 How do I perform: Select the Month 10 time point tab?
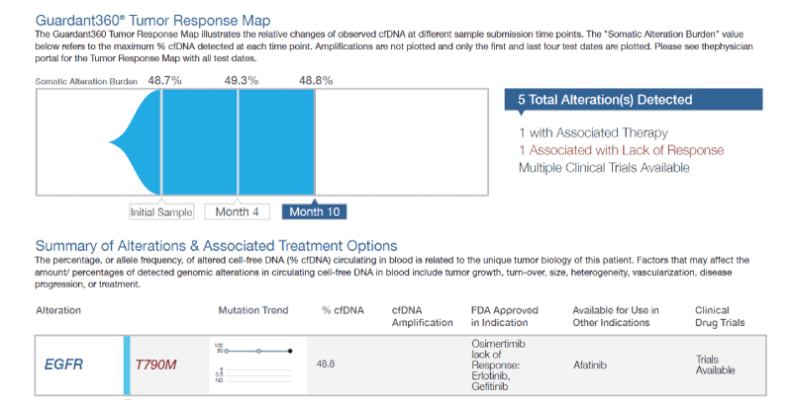coord(315,211)
